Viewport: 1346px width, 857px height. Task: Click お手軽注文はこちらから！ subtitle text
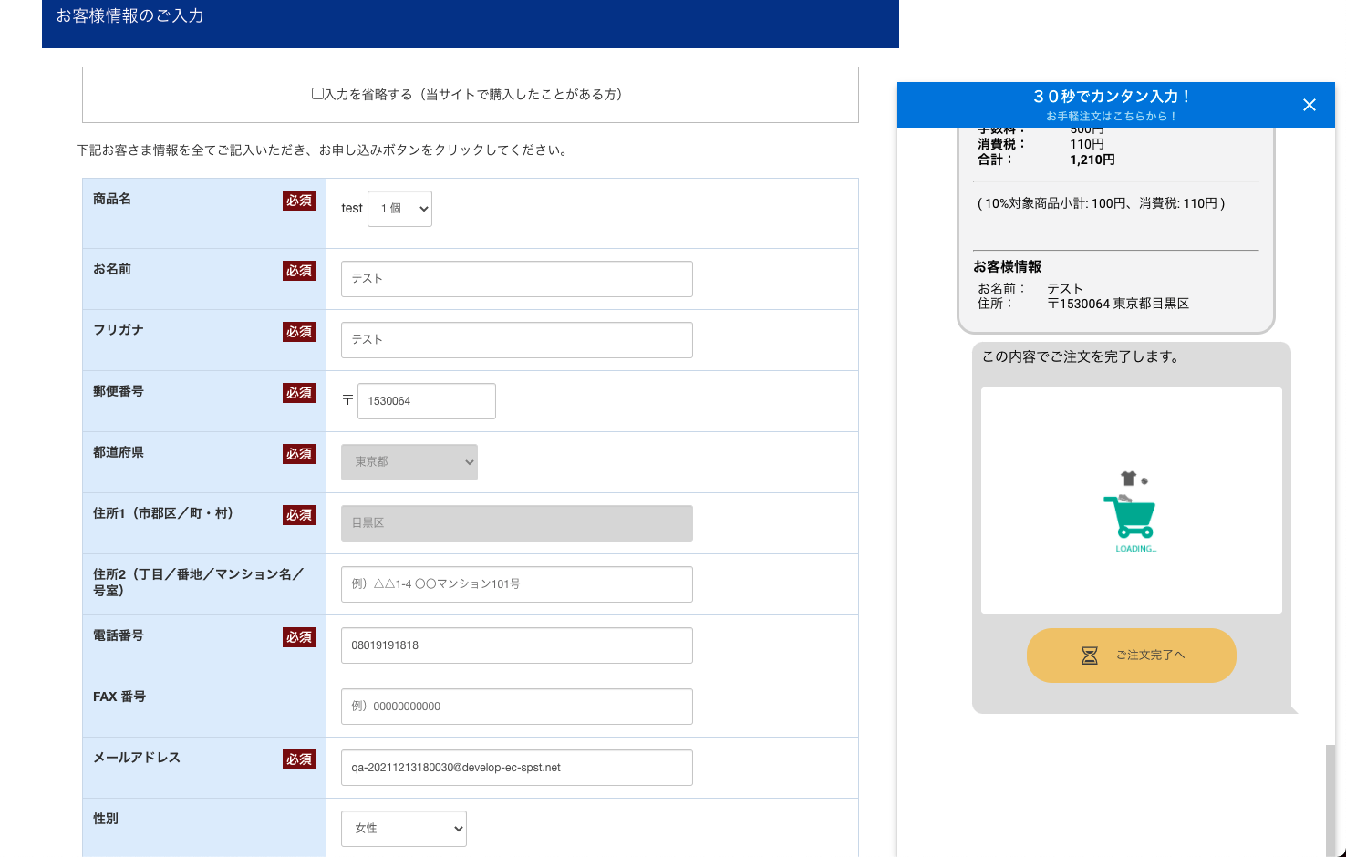tap(1112, 117)
